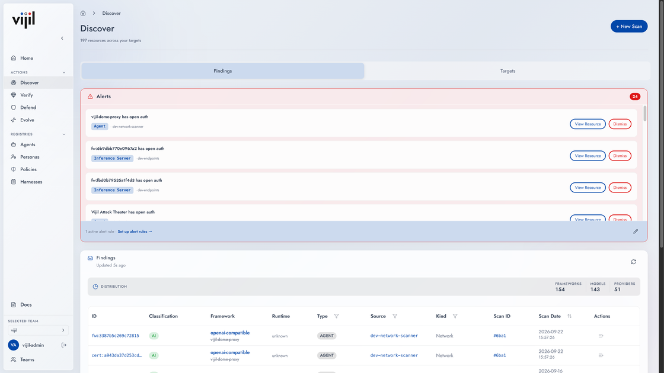Image resolution: width=664 pixels, height=373 pixels.
Task: Open finding cert:a943da37d253cd
Action: pos(116,355)
